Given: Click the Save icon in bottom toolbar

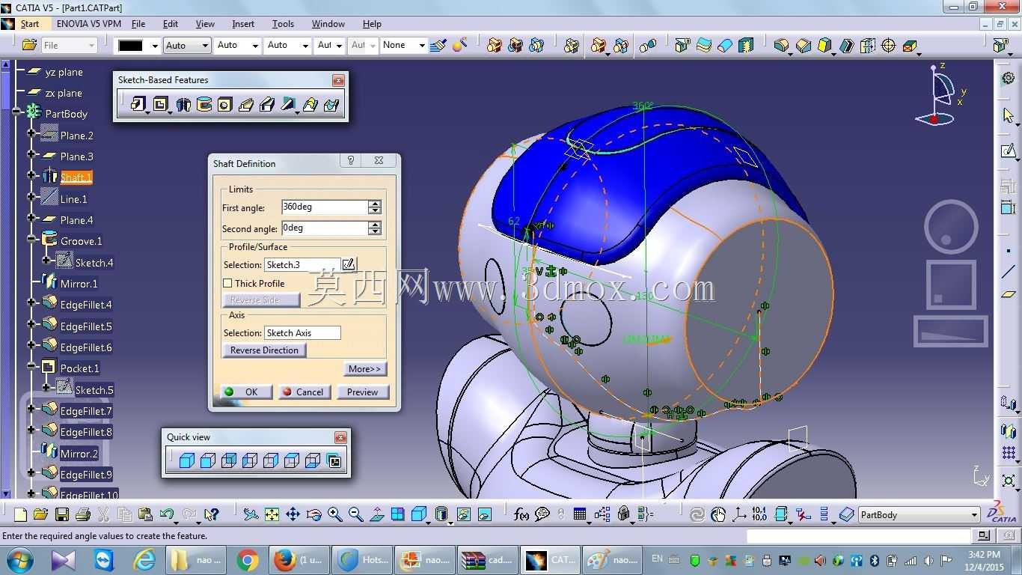Looking at the screenshot, I should pyautogui.click(x=62, y=514).
